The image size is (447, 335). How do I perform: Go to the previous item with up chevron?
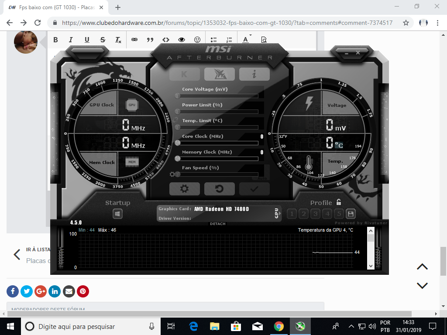point(422,267)
